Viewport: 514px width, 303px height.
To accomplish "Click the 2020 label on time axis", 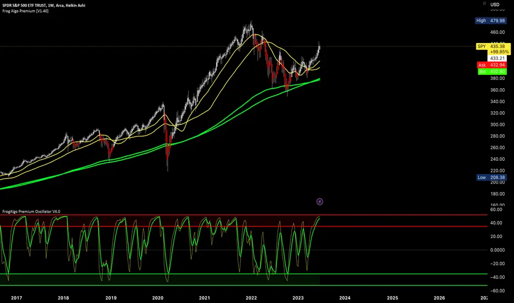I will pyautogui.click(x=158, y=297).
